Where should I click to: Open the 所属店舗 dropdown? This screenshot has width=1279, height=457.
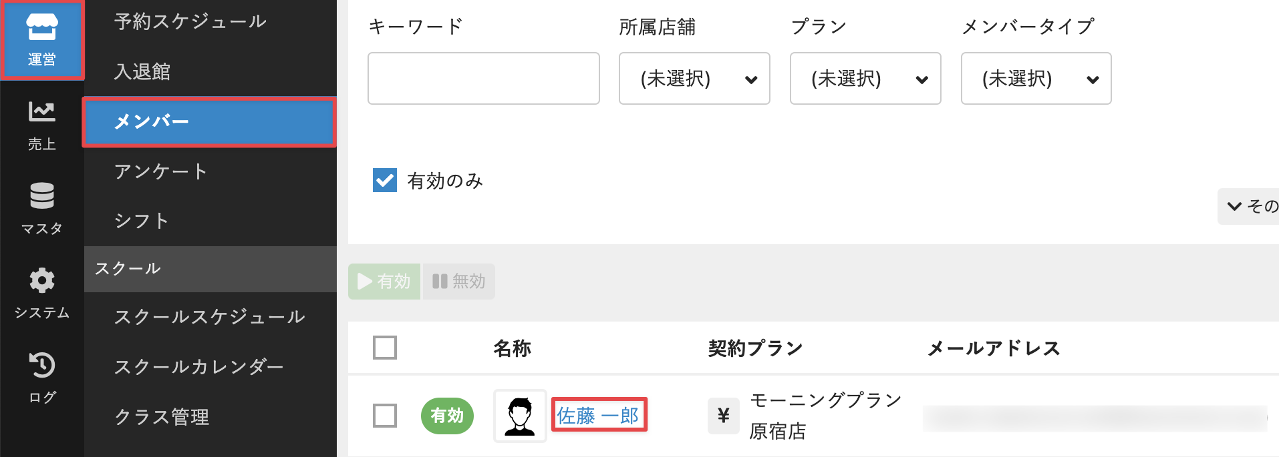694,79
